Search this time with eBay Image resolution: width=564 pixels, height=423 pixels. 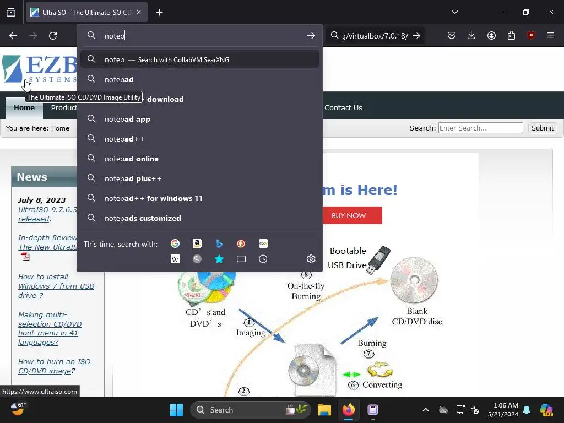point(263,243)
